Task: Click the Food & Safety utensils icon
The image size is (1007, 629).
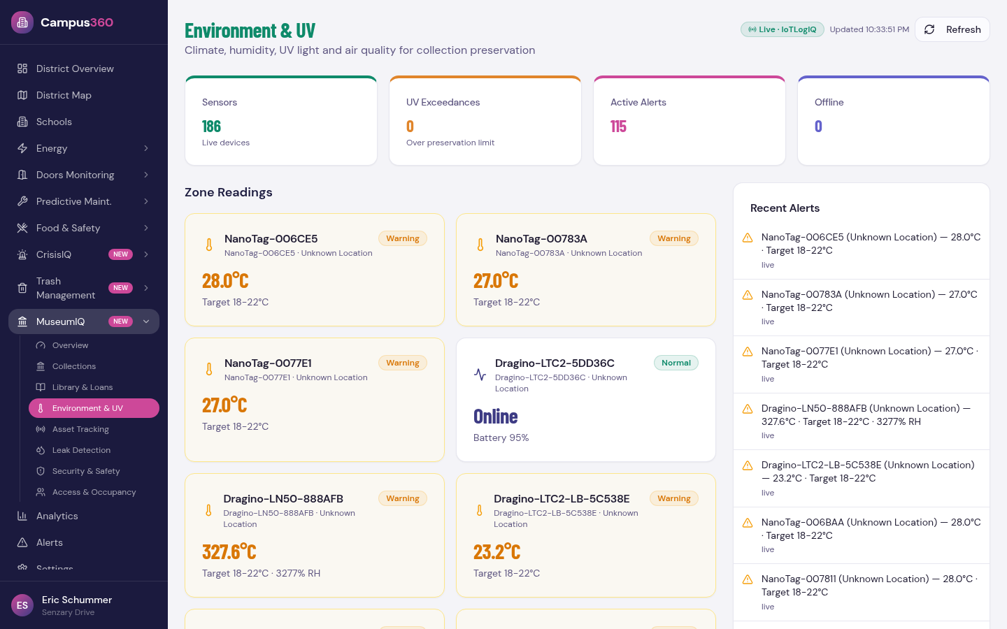Action: click(22, 228)
